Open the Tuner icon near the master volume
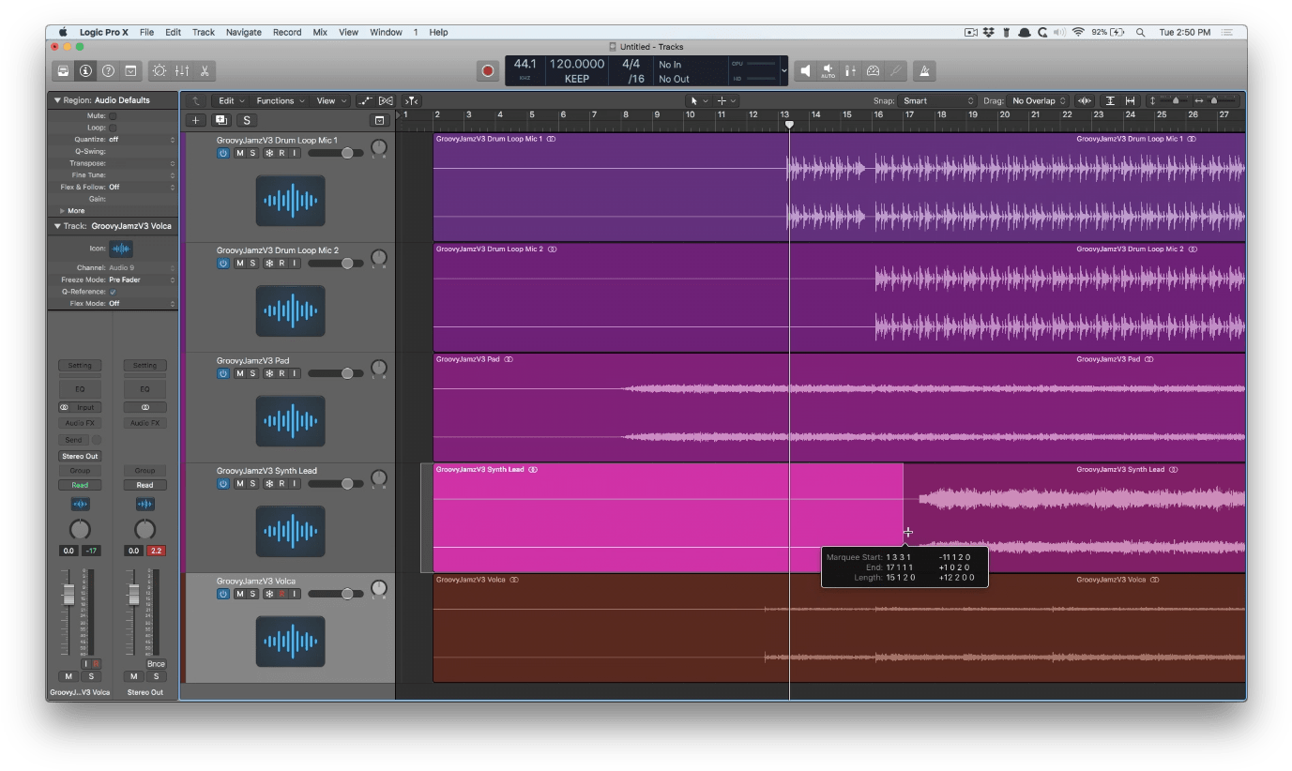 pos(896,70)
